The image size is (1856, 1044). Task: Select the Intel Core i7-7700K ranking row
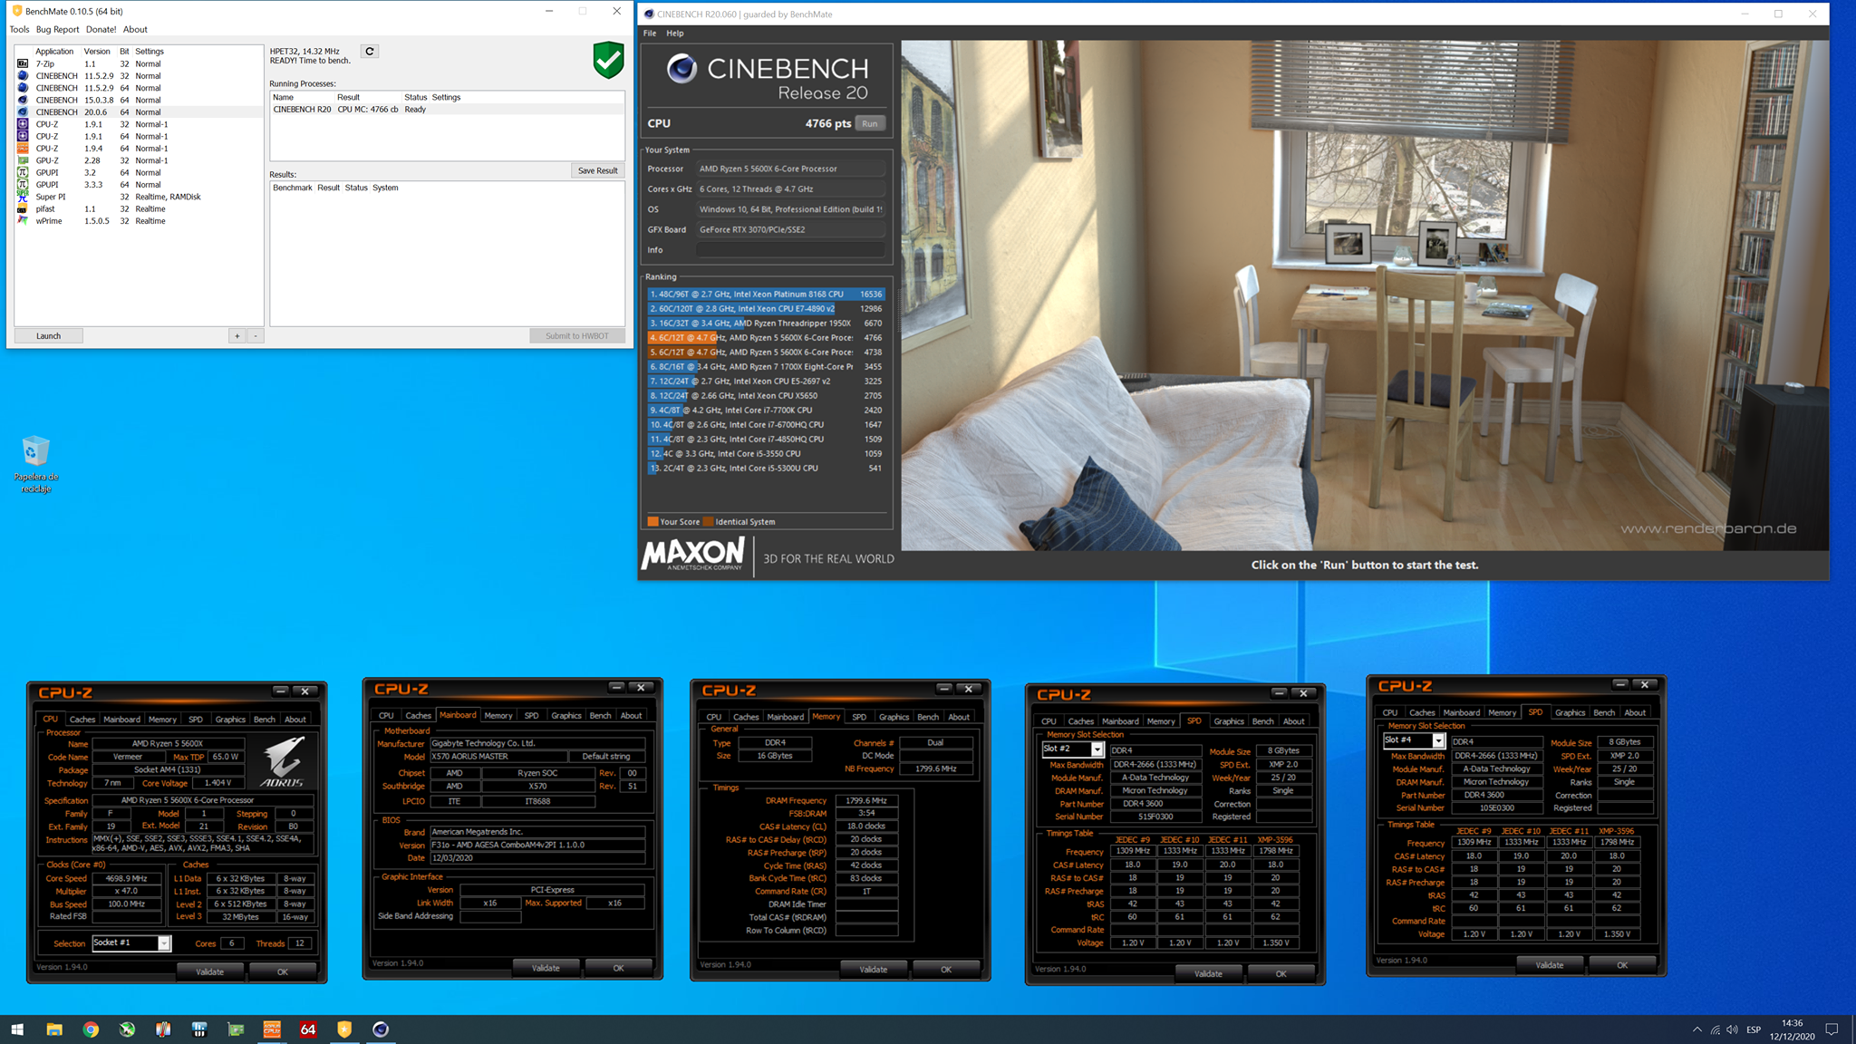766,410
